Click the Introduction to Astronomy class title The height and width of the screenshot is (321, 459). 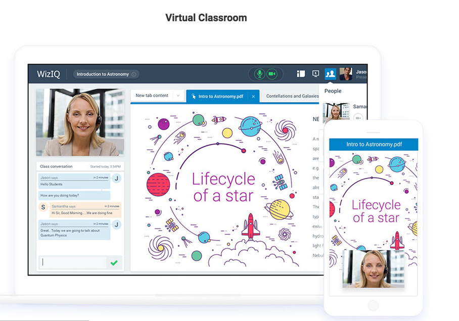pos(103,74)
